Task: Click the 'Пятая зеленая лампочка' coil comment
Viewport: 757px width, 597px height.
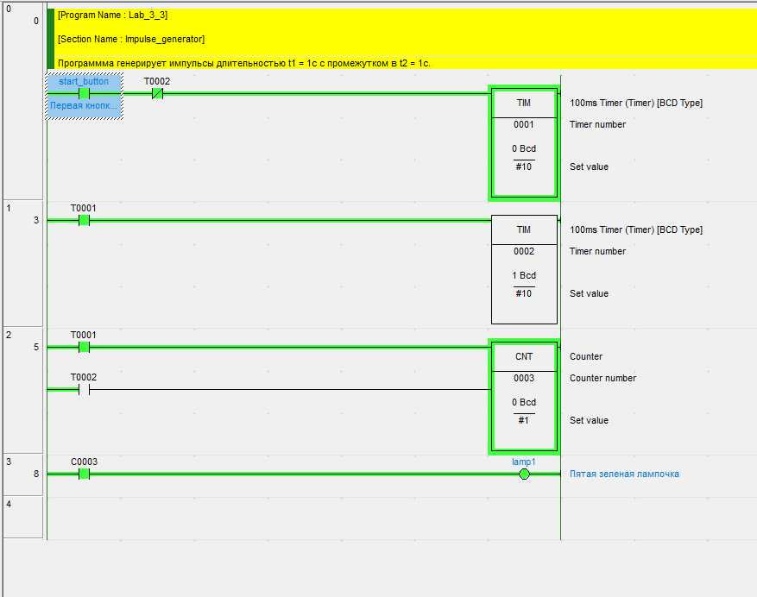Action: (624, 474)
